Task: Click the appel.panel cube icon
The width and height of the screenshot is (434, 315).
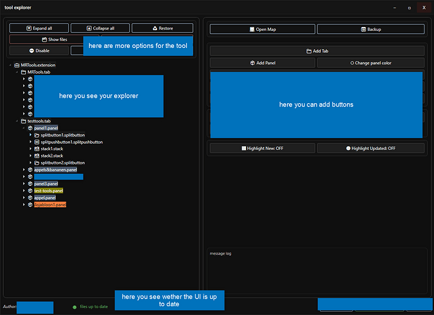Action: 30,198
